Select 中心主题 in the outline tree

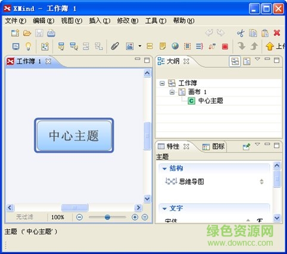click(x=211, y=101)
